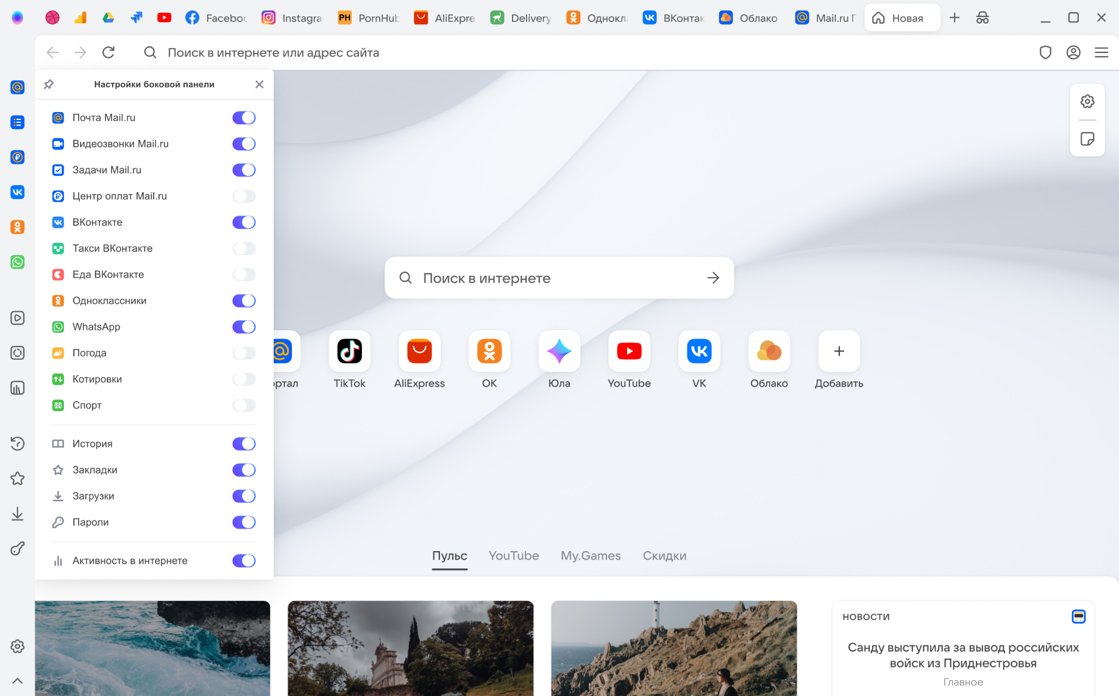Open news headline about Санду

[x=963, y=655]
